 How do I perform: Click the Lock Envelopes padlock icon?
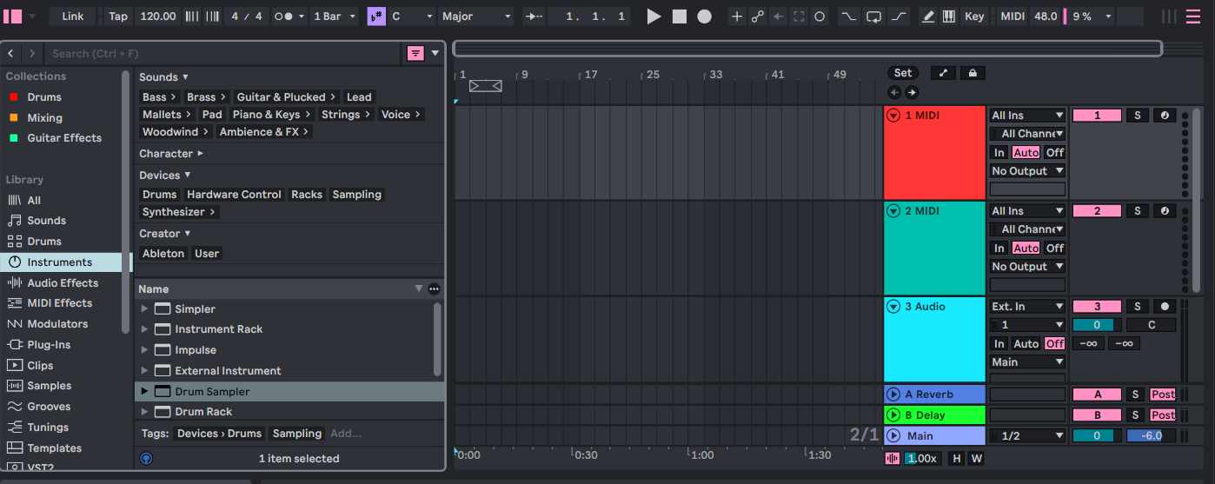tap(973, 73)
